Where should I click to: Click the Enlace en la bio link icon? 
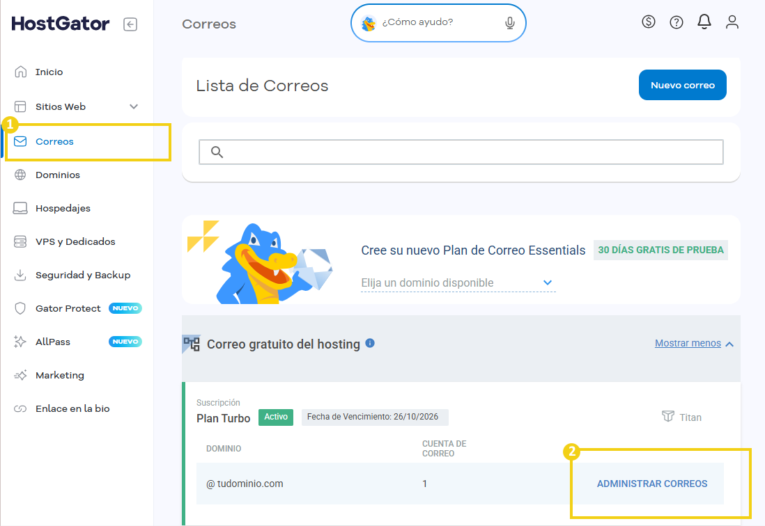[x=20, y=408]
